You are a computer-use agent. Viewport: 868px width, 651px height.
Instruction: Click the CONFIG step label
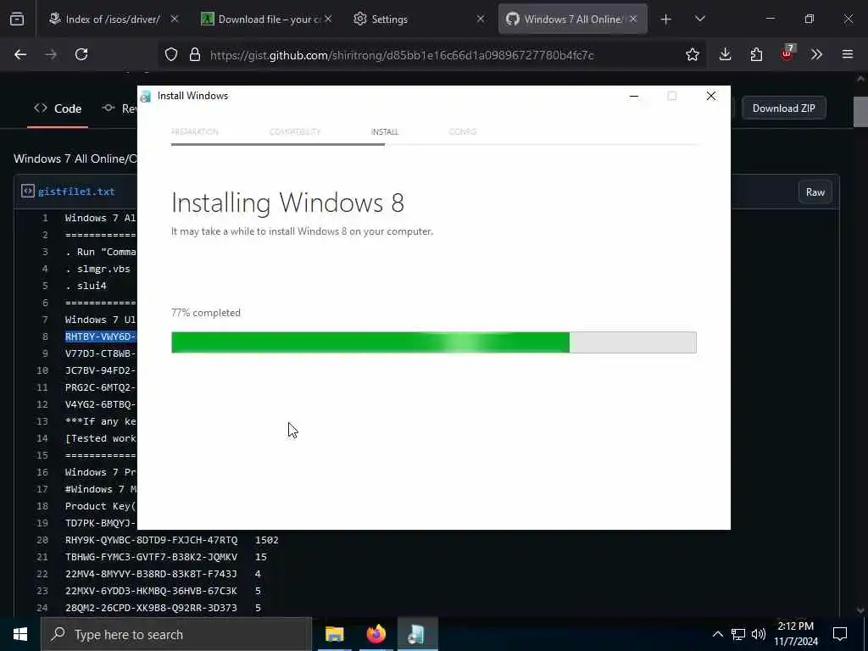tap(463, 131)
